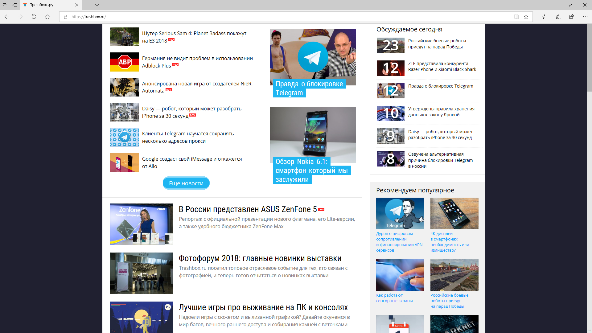Set these tabs aside icon
Viewport: 592px width, 333px height.
(x=15, y=5)
